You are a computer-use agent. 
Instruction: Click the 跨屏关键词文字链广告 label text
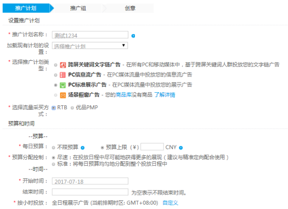[94, 65]
